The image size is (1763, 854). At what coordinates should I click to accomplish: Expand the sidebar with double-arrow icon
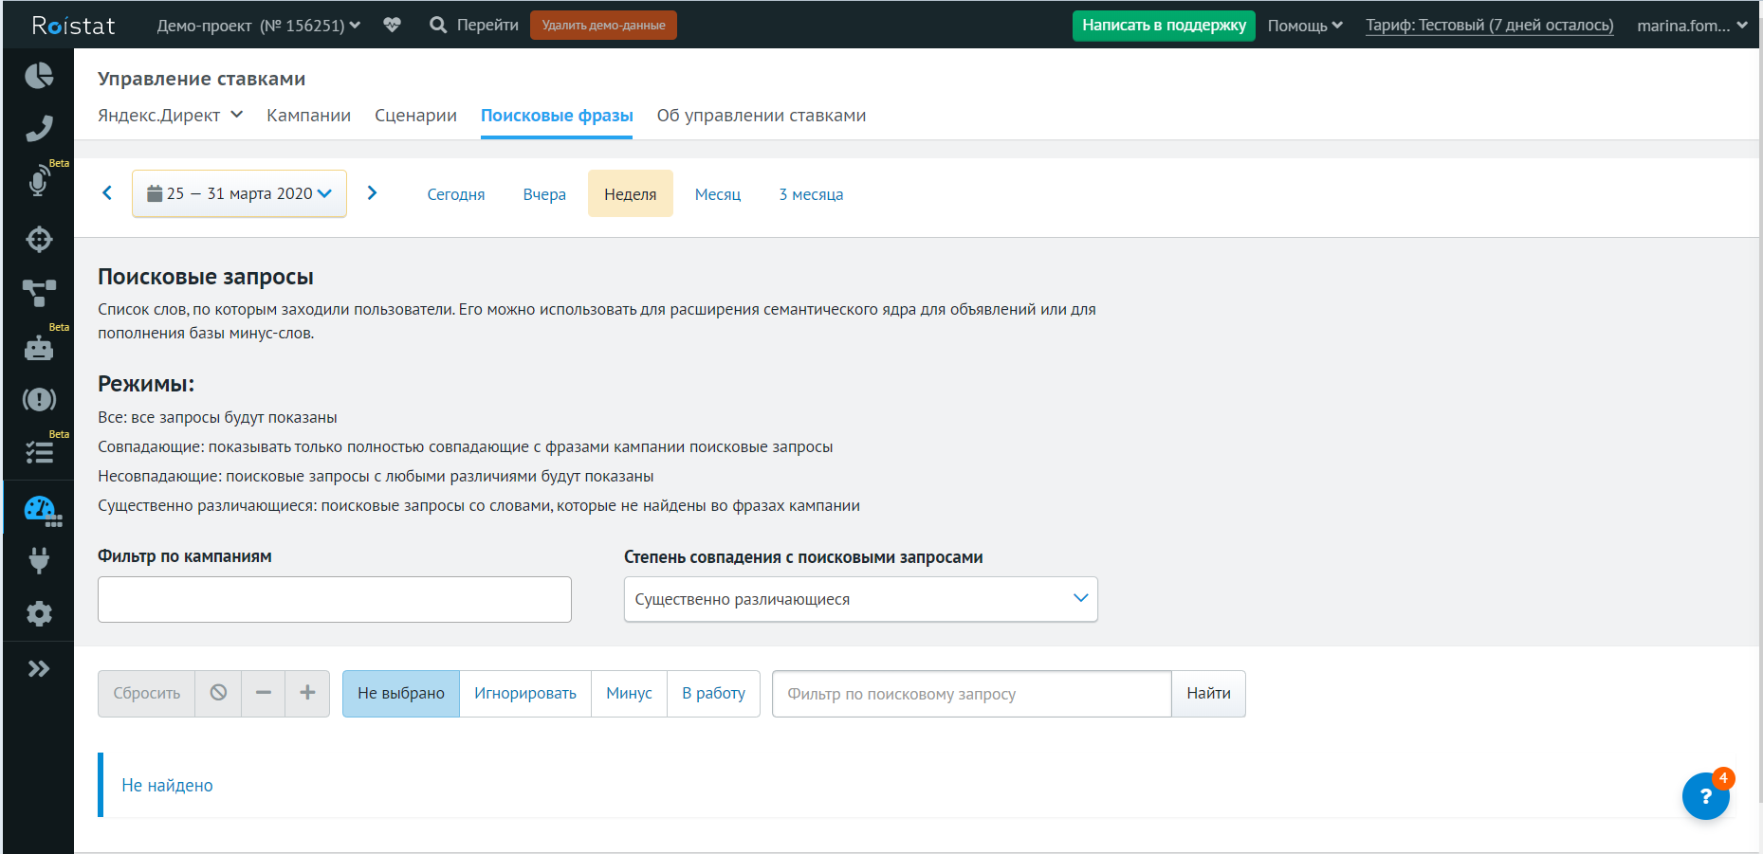point(39,669)
